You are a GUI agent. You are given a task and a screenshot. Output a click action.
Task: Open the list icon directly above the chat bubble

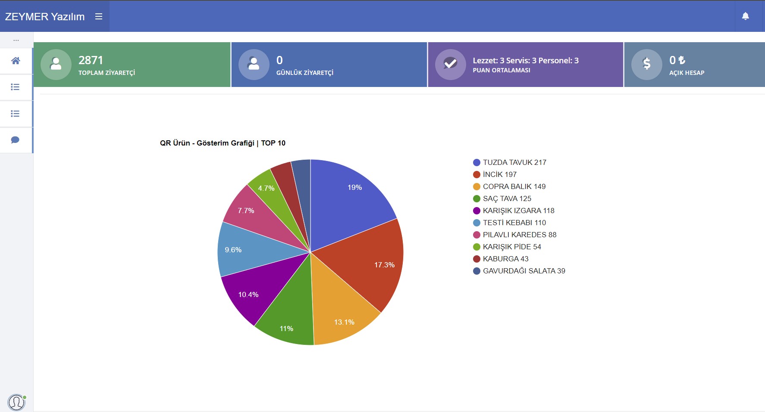[x=16, y=114]
